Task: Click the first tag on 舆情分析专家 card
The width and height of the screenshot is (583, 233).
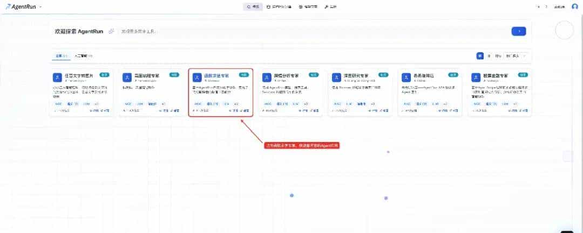Action: tap(268, 104)
